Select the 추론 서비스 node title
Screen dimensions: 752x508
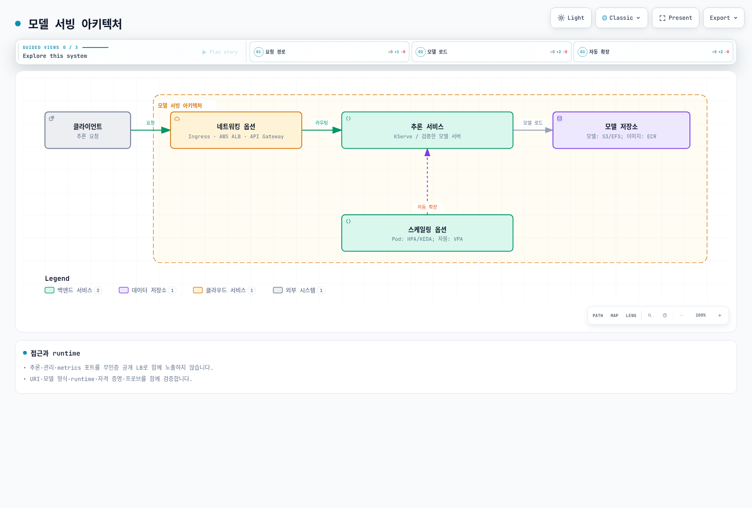point(427,127)
